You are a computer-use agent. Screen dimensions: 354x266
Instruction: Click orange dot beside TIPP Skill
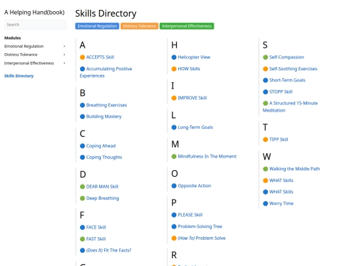tap(265, 139)
